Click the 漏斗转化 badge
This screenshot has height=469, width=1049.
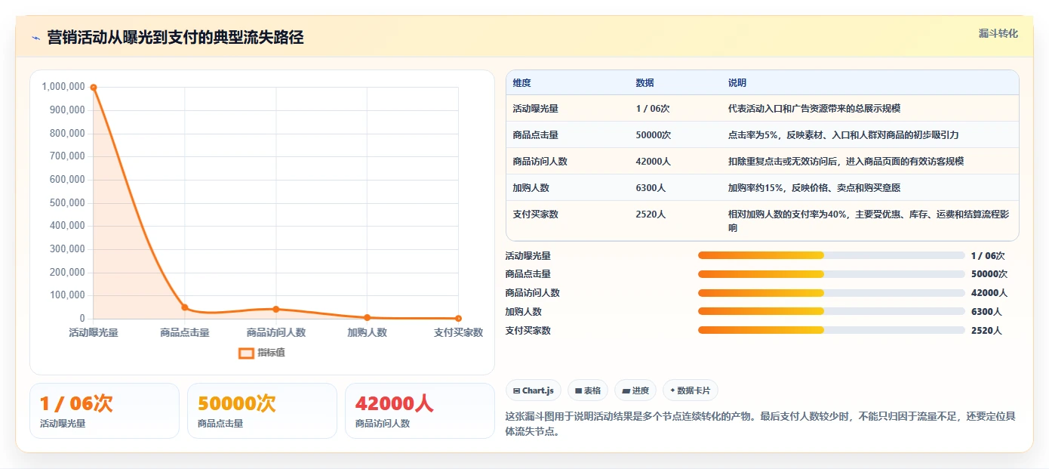coord(998,34)
